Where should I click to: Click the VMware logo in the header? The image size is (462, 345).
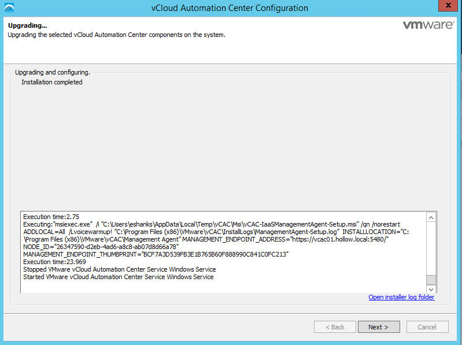tap(427, 26)
